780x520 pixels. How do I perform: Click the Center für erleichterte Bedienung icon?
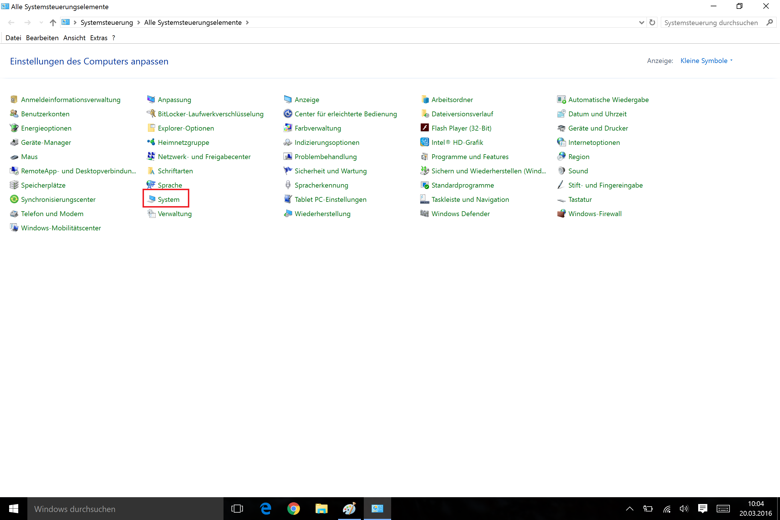click(x=288, y=114)
